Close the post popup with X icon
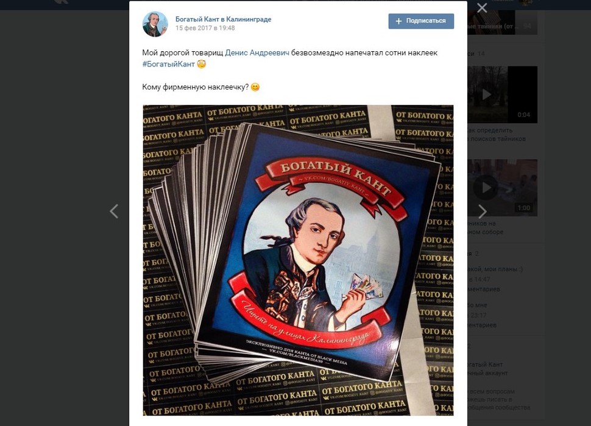This screenshot has height=426, width=591. click(x=482, y=8)
